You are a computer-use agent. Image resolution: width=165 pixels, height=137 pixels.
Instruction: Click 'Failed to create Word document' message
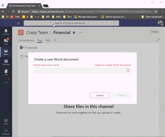(113, 65)
